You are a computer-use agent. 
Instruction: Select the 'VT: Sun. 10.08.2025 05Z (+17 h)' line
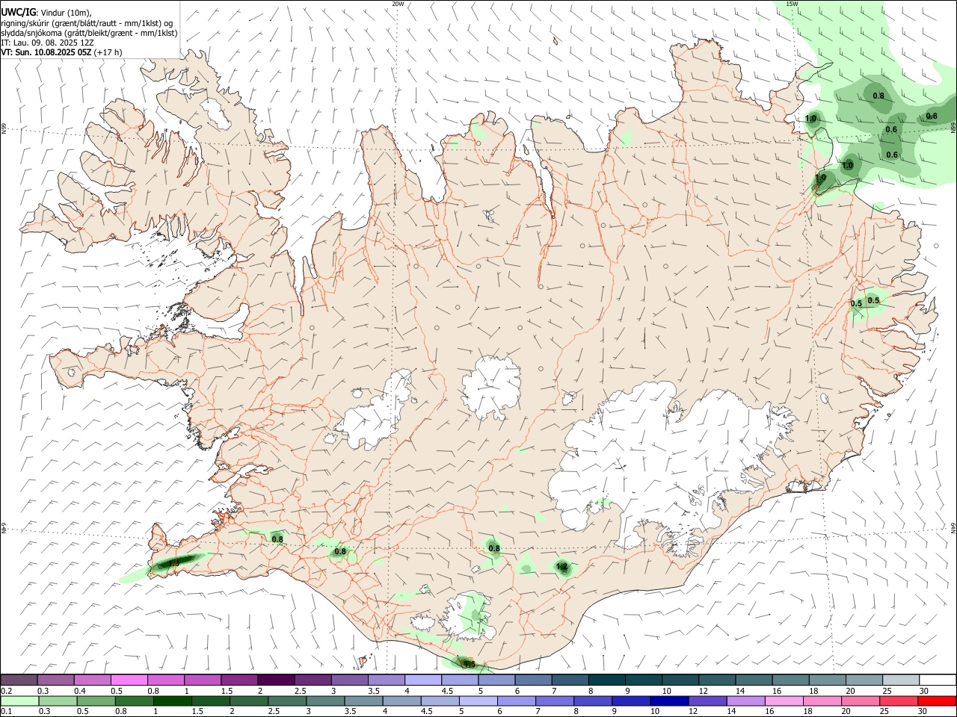(x=61, y=52)
